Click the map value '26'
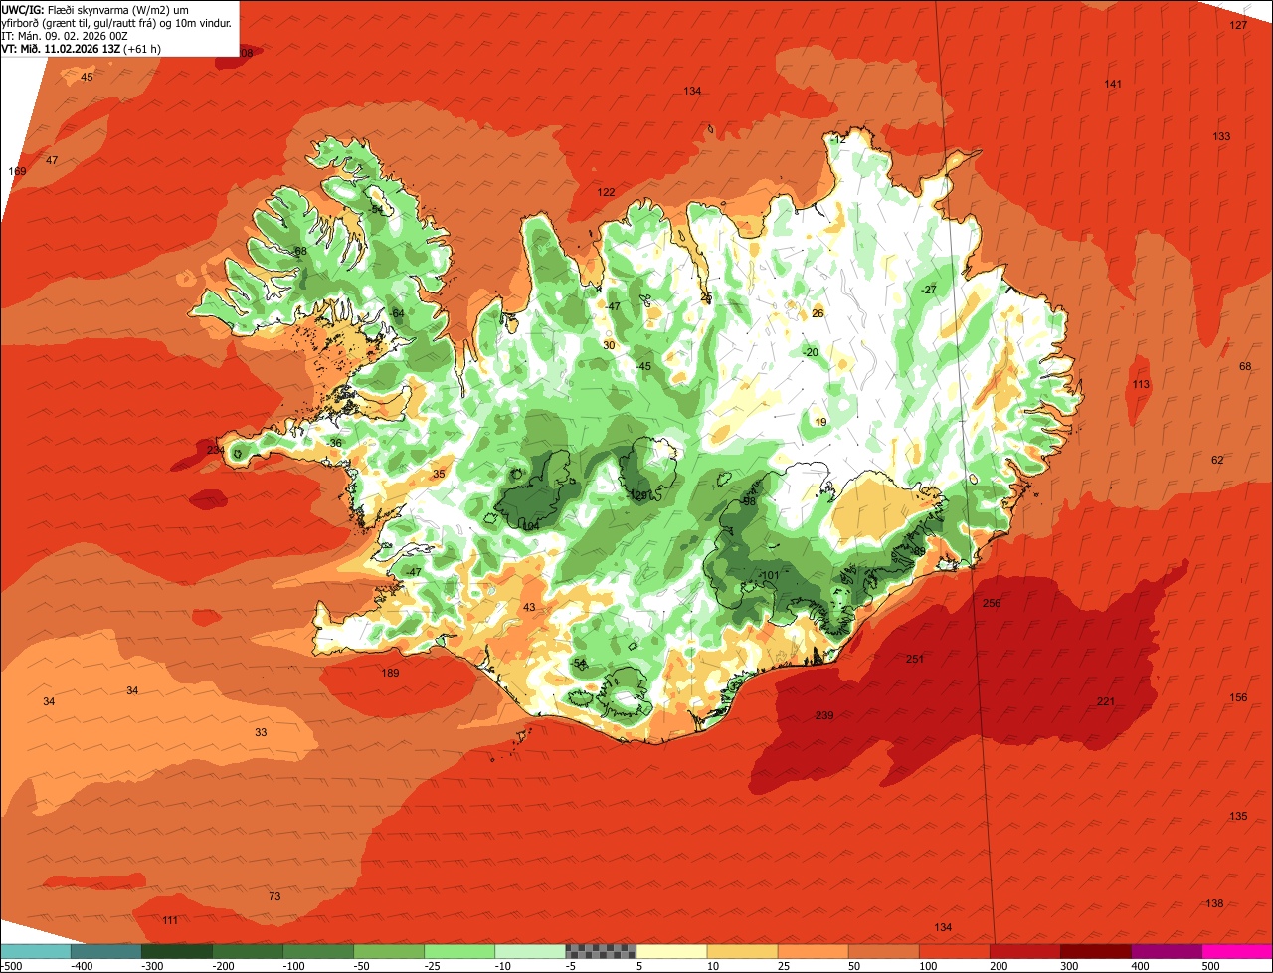This screenshot has width=1273, height=973. click(818, 313)
